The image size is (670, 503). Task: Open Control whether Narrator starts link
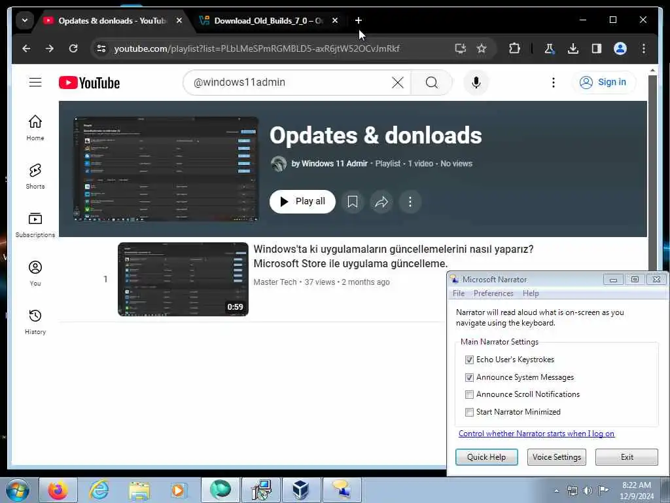[x=537, y=434]
